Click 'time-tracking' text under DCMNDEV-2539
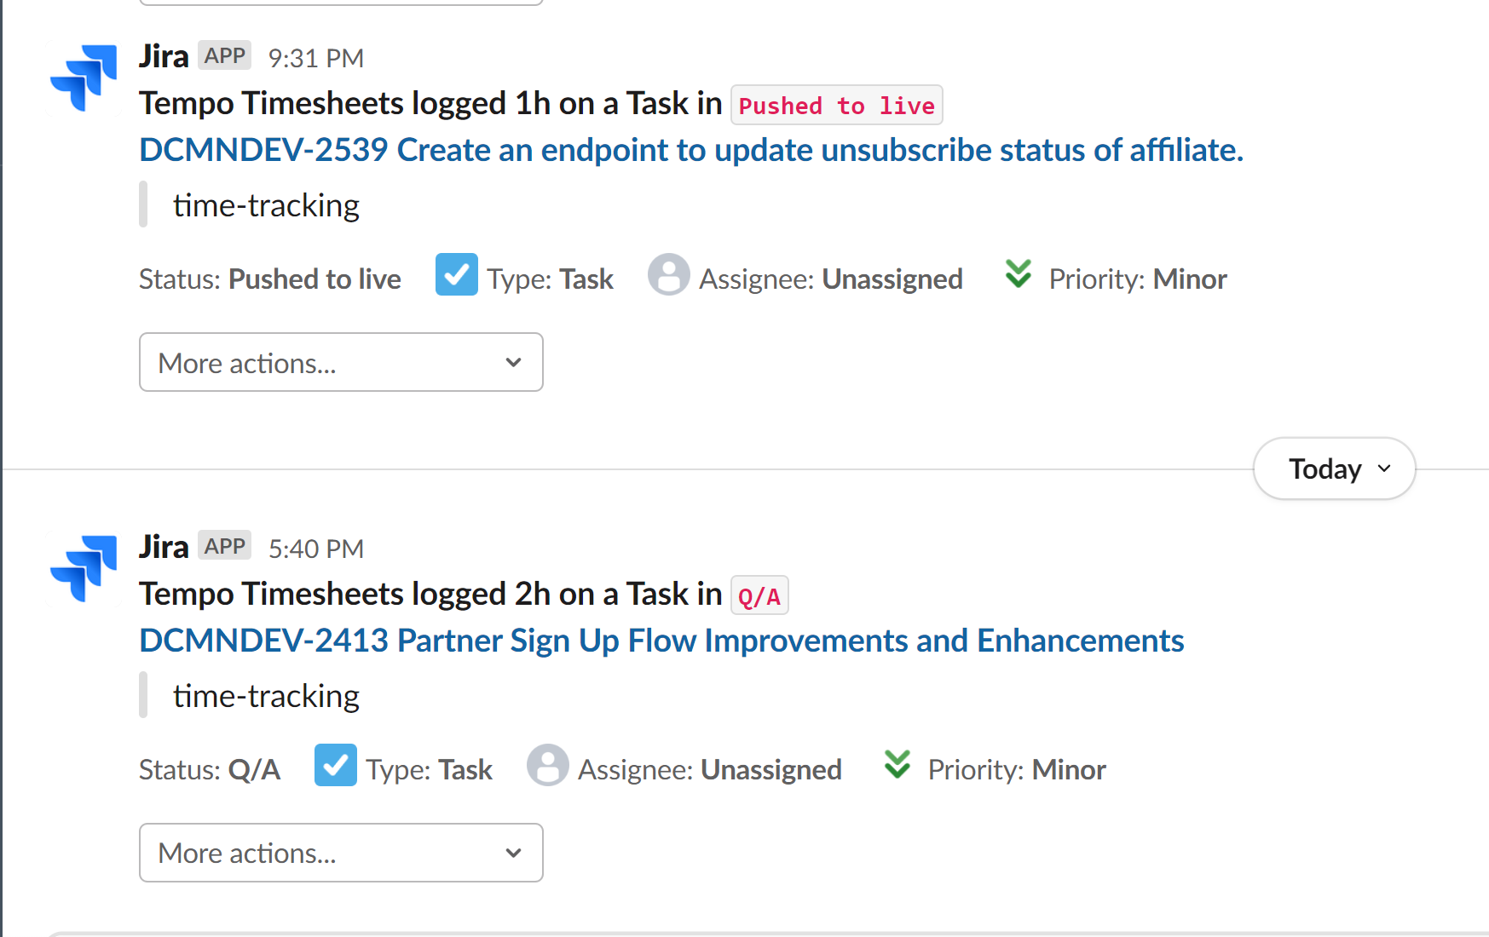This screenshot has height=937, width=1489. (x=266, y=205)
